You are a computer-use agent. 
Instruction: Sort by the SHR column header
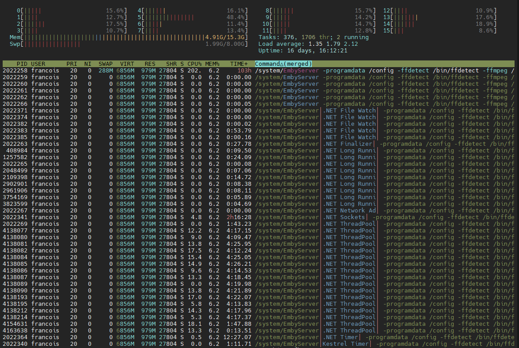pos(171,64)
